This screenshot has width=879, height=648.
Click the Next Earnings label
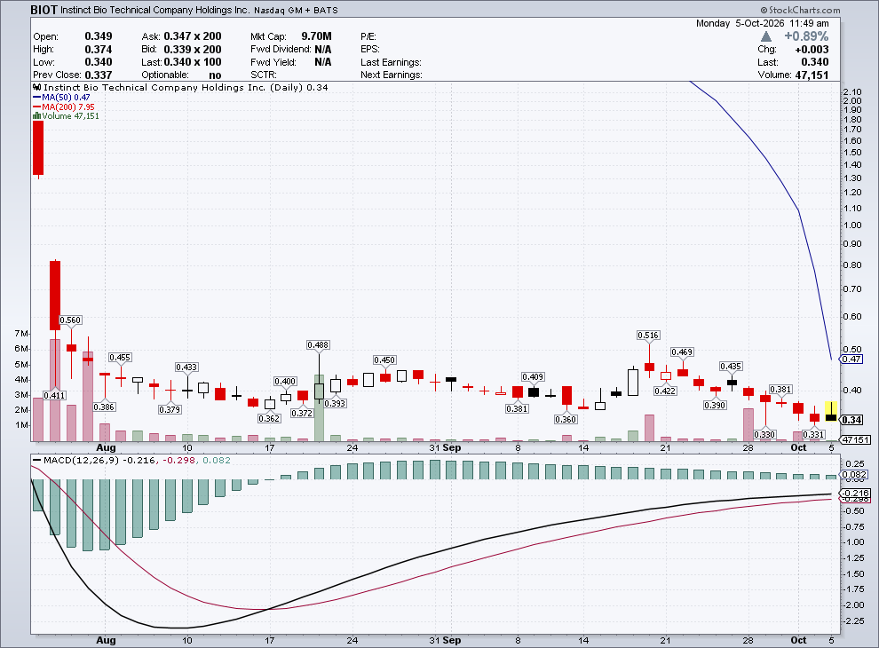click(392, 75)
